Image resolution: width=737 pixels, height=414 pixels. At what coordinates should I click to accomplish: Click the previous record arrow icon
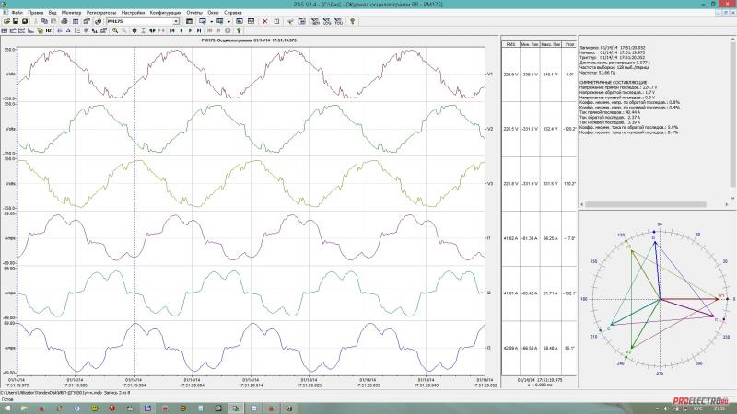tap(181, 30)
